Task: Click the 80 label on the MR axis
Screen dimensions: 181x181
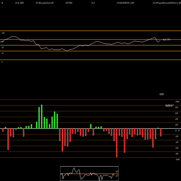Action: click(x=177, y=108)
